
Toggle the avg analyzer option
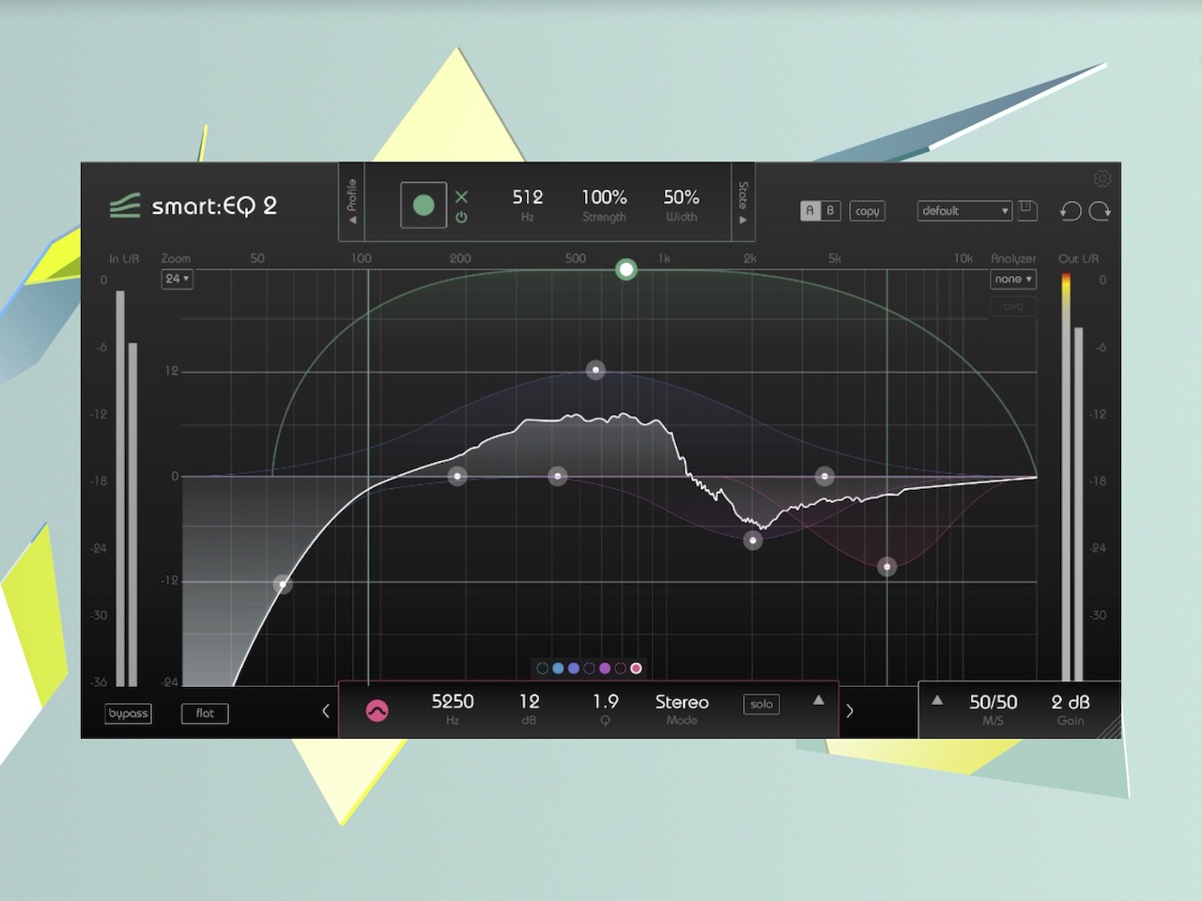1013,307
